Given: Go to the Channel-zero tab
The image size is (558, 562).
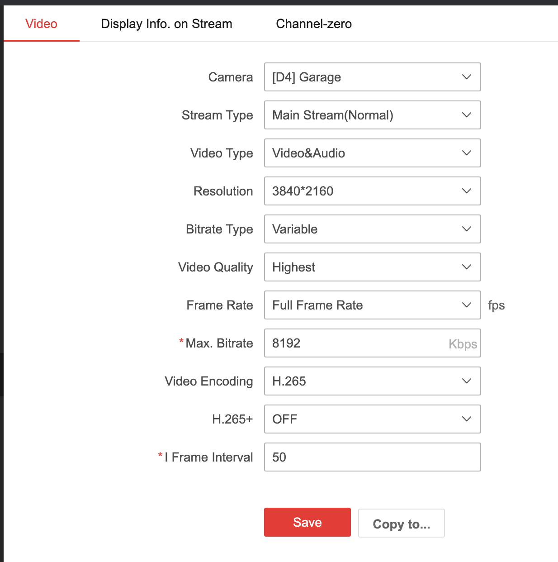Looking at the screenshot, I should pyautogui.click(x=313, y=24).
